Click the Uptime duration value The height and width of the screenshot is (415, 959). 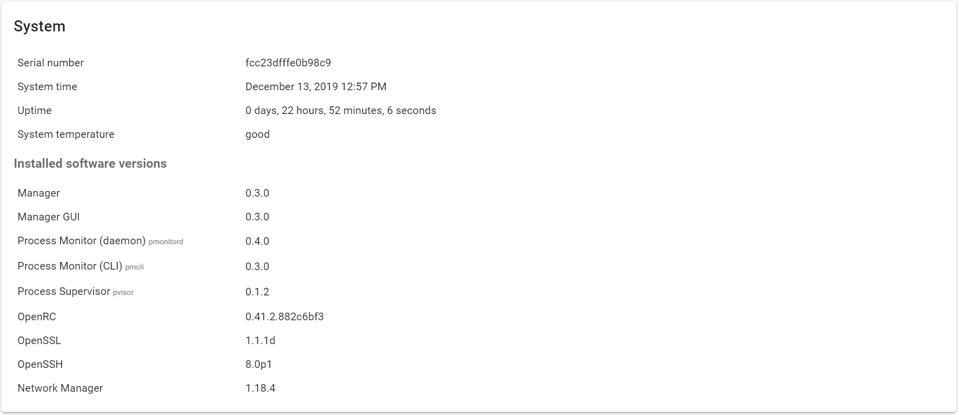[340, 110]
